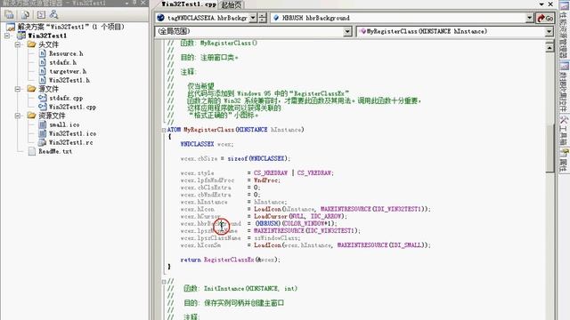Open the Solution Explorer window position dropdown arrow

coord(127,3)
